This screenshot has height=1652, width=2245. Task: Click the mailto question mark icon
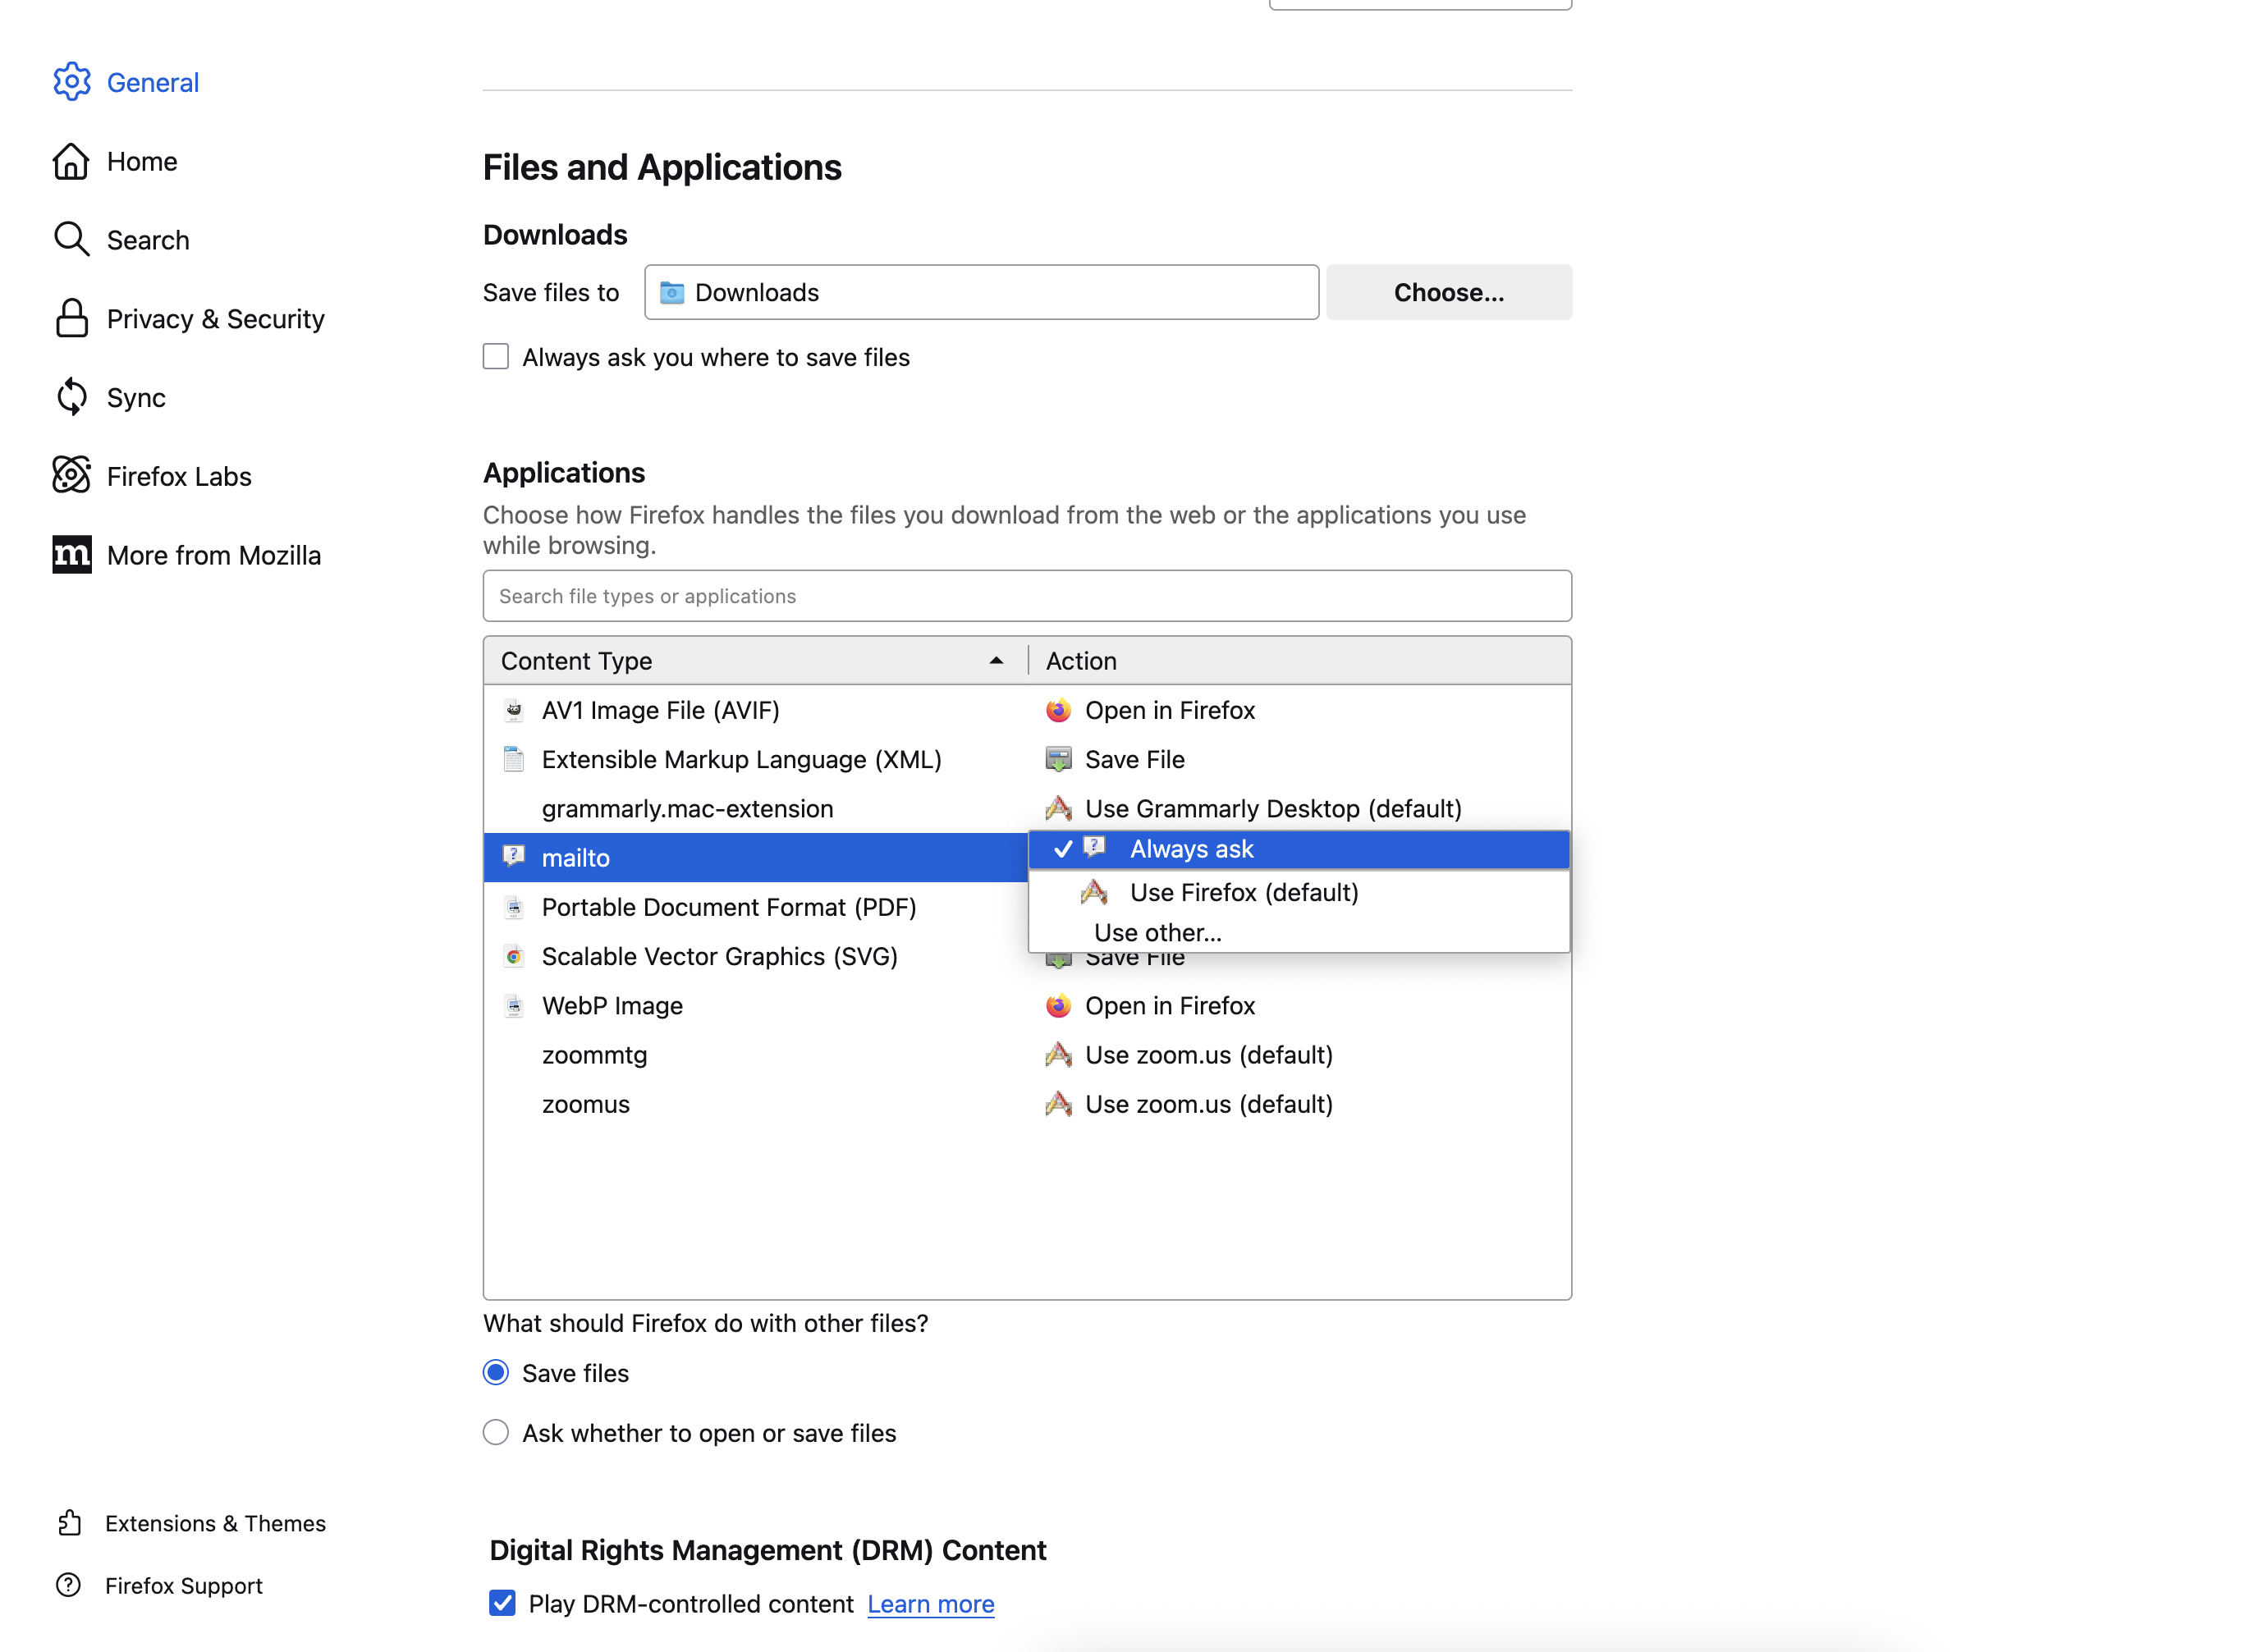pos(514,856)
